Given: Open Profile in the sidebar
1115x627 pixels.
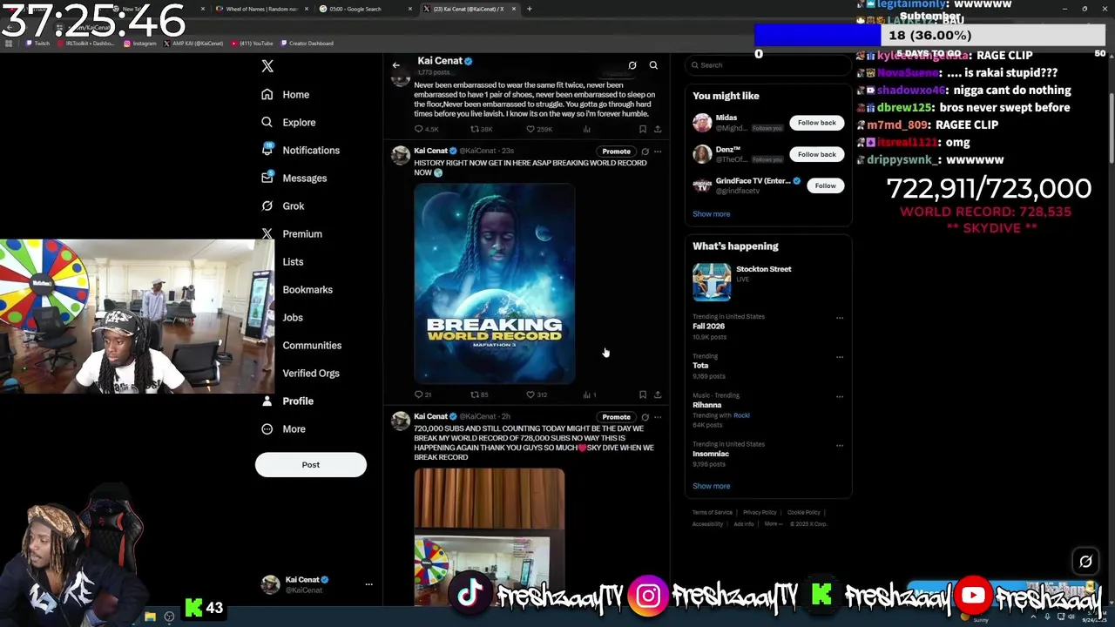Looking at the screenshot, I should coord(287,401).
